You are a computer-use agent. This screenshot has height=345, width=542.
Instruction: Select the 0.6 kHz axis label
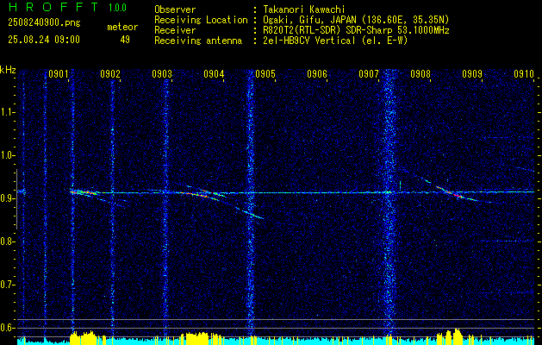point(8,328)
